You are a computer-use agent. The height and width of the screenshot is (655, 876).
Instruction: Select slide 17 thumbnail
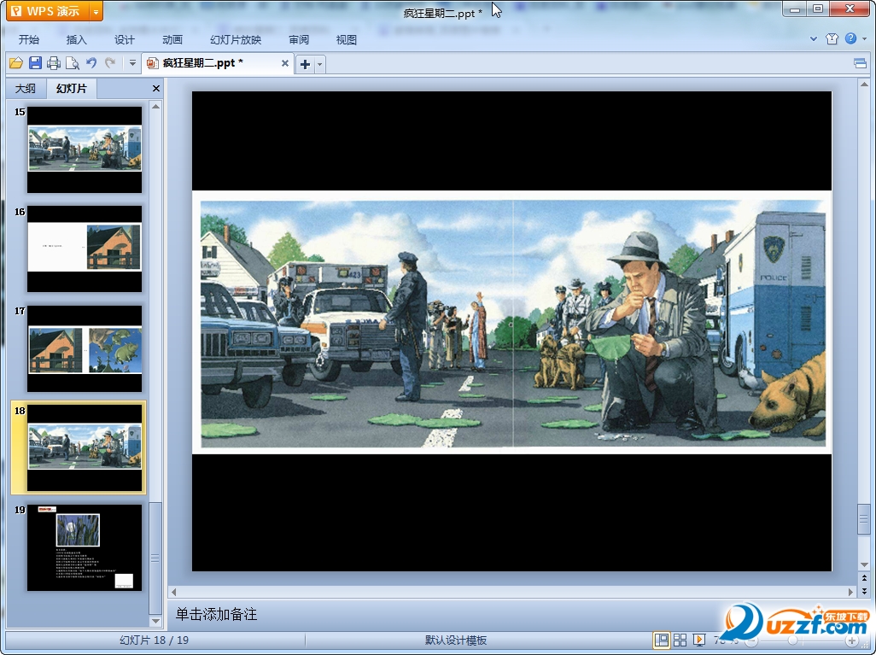point(85,348)
